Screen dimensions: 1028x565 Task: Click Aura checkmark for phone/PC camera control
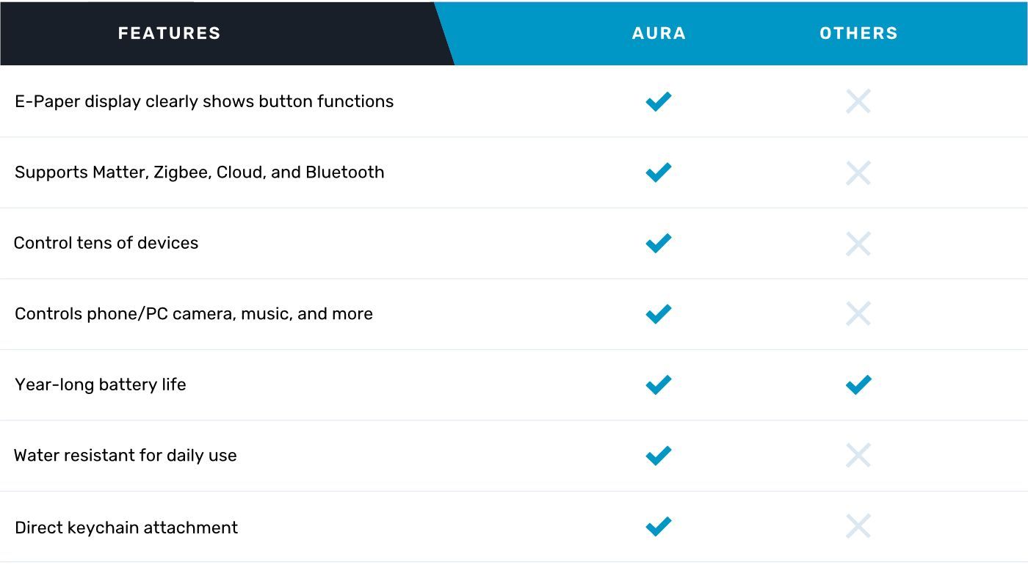pyautogui.click(x=659, y=313)
